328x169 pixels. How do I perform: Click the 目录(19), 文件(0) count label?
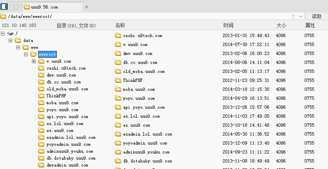point(76,26)
